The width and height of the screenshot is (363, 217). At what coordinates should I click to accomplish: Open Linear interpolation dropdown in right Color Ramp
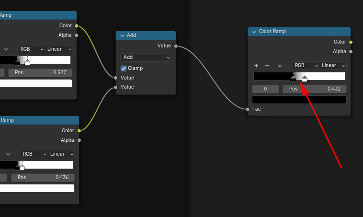tap(333, 66)
